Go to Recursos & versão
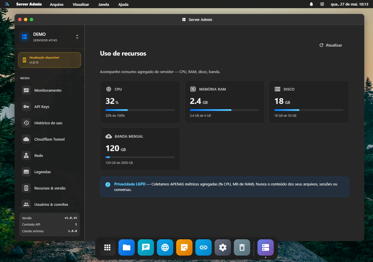The height and width of the screenshot is (262, 373). pyautogui.click(x=50, y=188)
